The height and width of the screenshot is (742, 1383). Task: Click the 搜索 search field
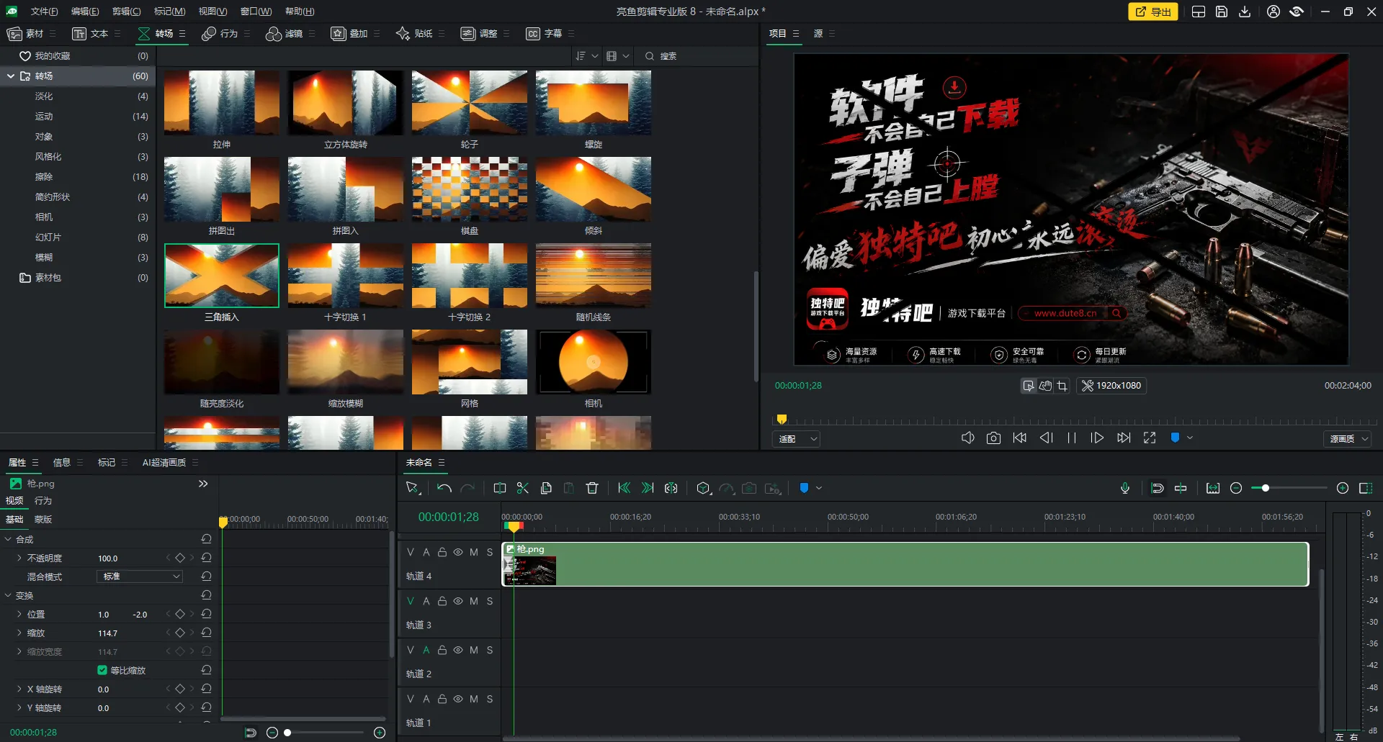(x=697, y=56)
